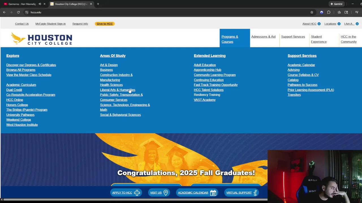
Task: Click the Areas Of Study heading
Action: (113, 56)
